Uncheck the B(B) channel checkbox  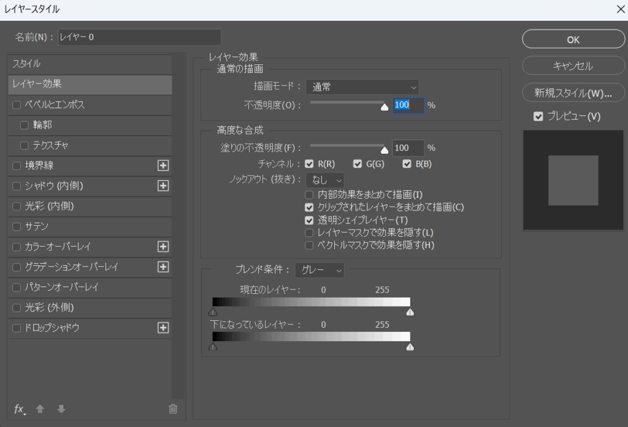(407, 164)
